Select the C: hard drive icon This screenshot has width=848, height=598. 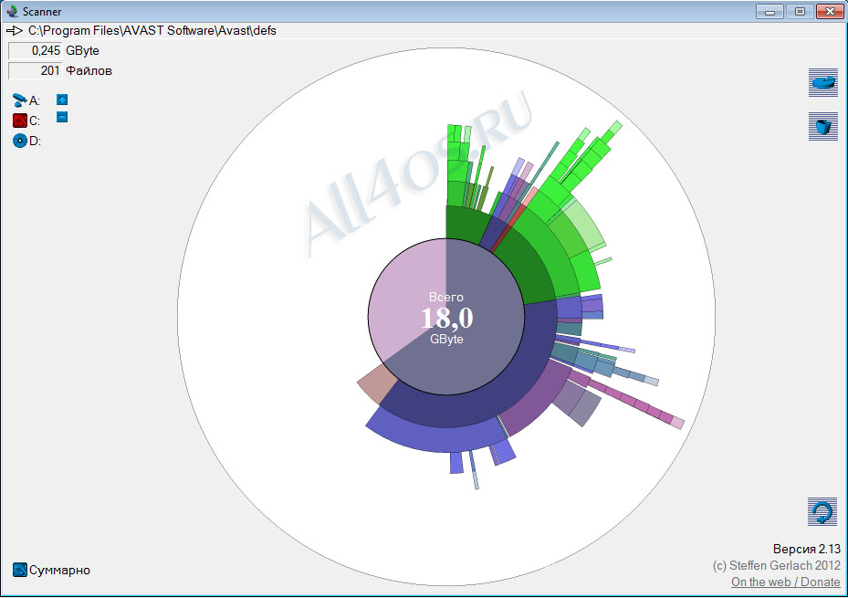pos(20,121)
